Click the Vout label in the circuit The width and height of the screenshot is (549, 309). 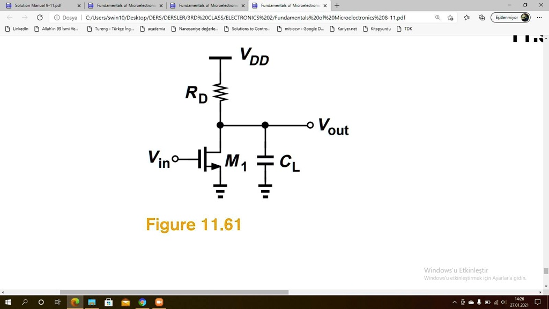click(x=333, y=127)
